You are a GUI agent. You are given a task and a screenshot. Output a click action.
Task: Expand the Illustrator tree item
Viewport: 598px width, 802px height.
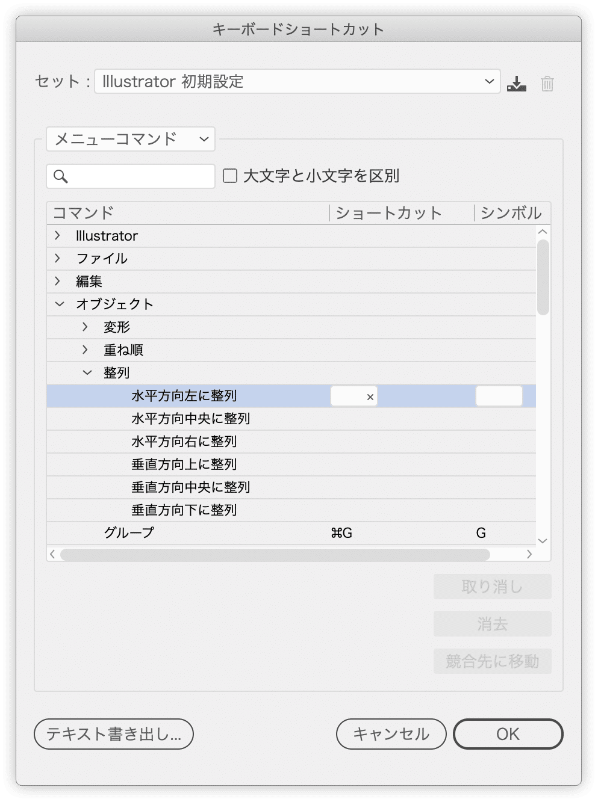(57, 236)
